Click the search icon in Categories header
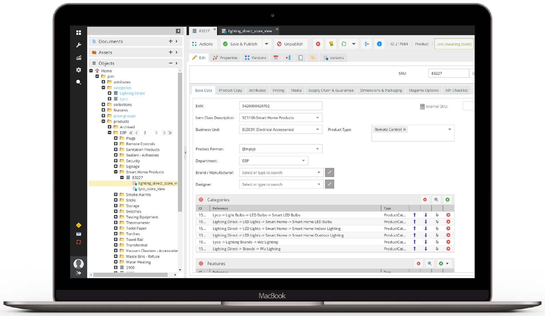 click(436, 200)
